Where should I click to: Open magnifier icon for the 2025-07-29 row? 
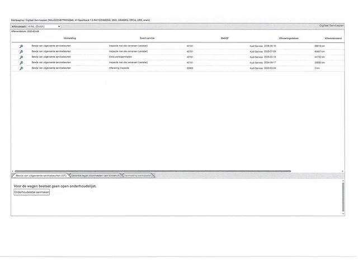point(21,52)
